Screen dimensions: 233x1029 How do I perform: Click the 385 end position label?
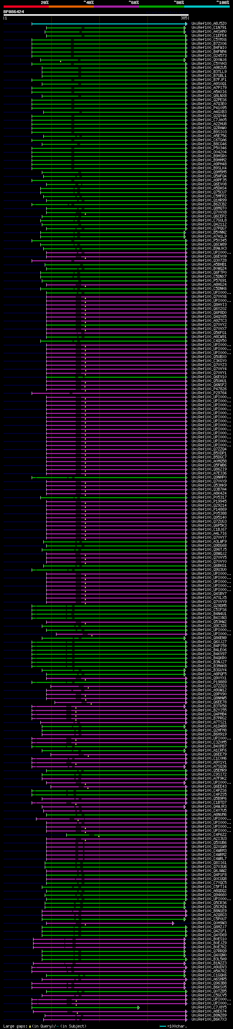184,18
